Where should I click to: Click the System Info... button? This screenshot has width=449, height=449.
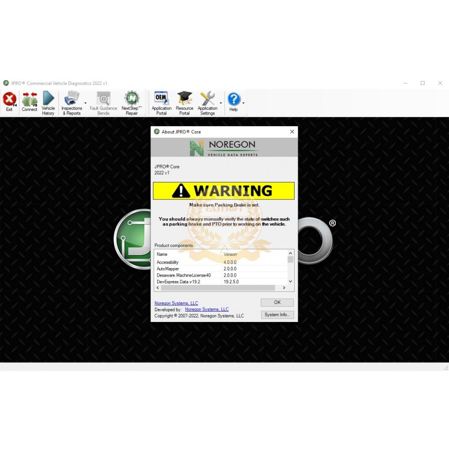(x=277, y=315)
